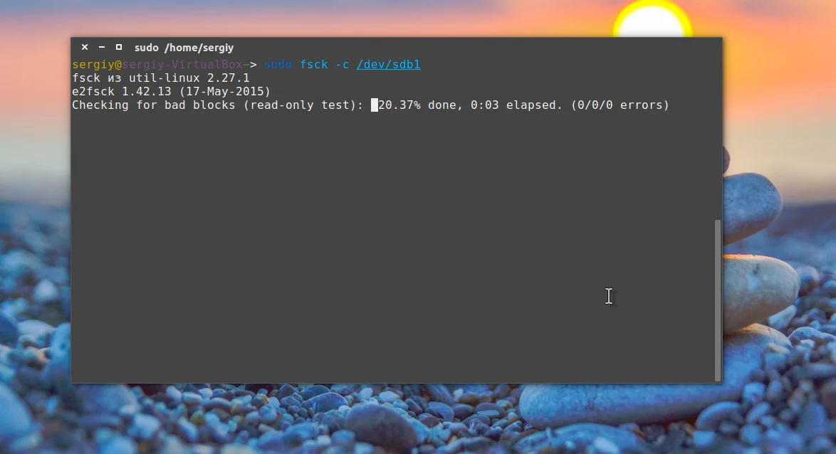Screen dimensions: 836x454
Task: Click the 'e2fsck 1.42.13' version text
Action: click(122, 92)
